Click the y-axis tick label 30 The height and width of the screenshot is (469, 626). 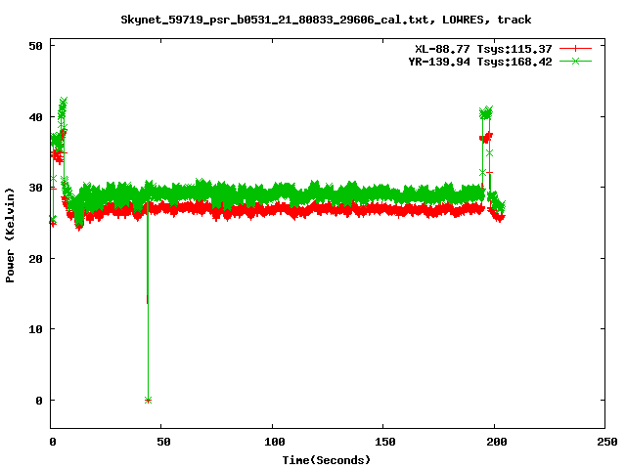(36, 188)
